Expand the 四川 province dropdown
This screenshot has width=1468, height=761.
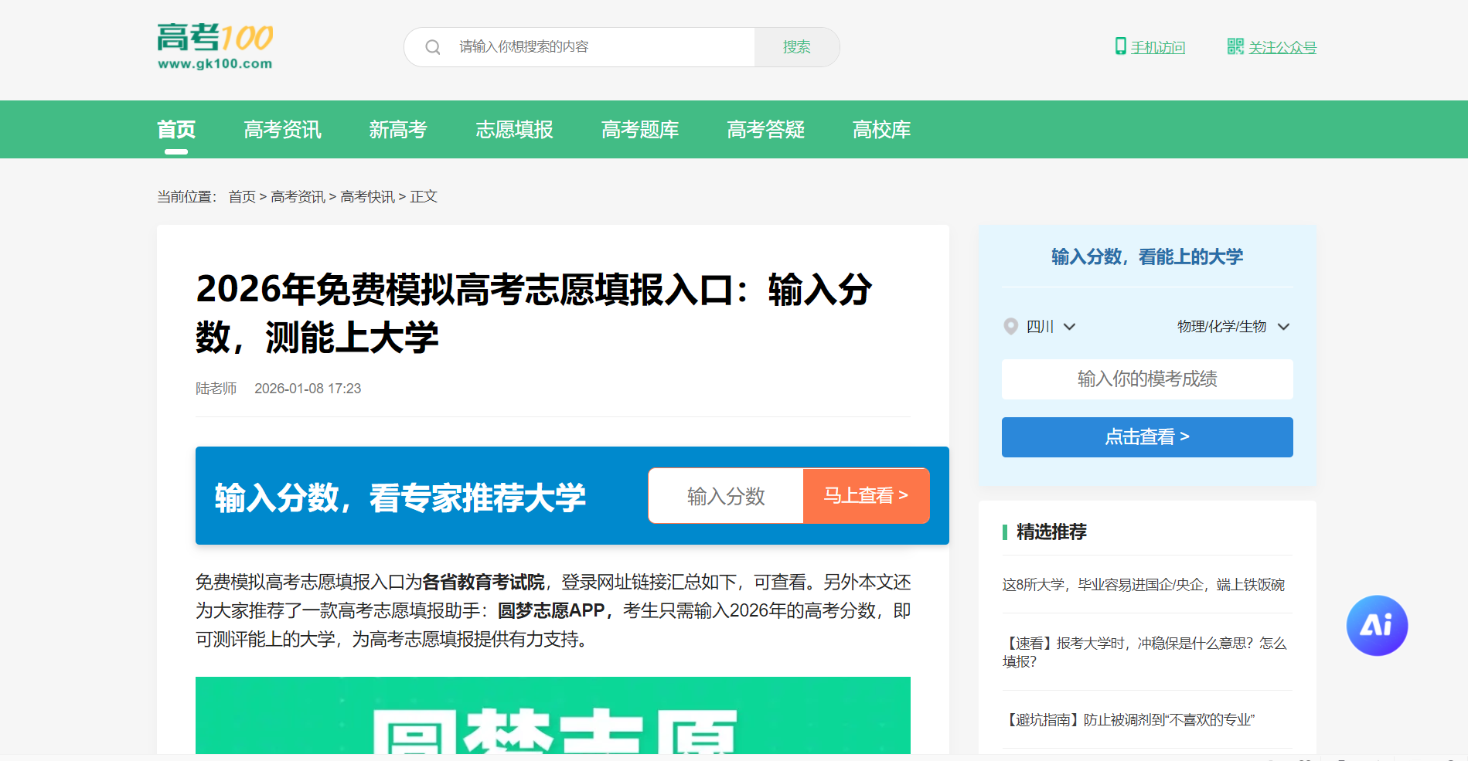click(1069, 327)
